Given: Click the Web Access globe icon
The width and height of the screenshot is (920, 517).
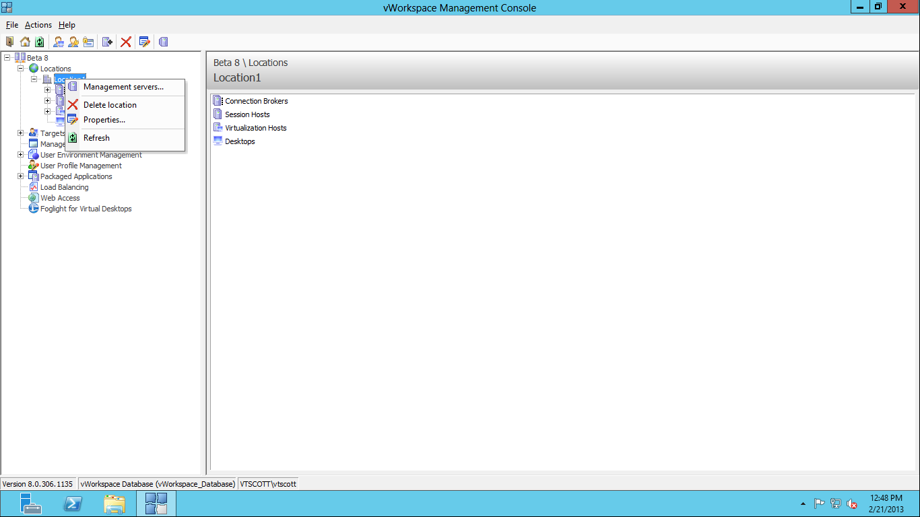Looking at the screenshot, I should (x=34, y=198).
